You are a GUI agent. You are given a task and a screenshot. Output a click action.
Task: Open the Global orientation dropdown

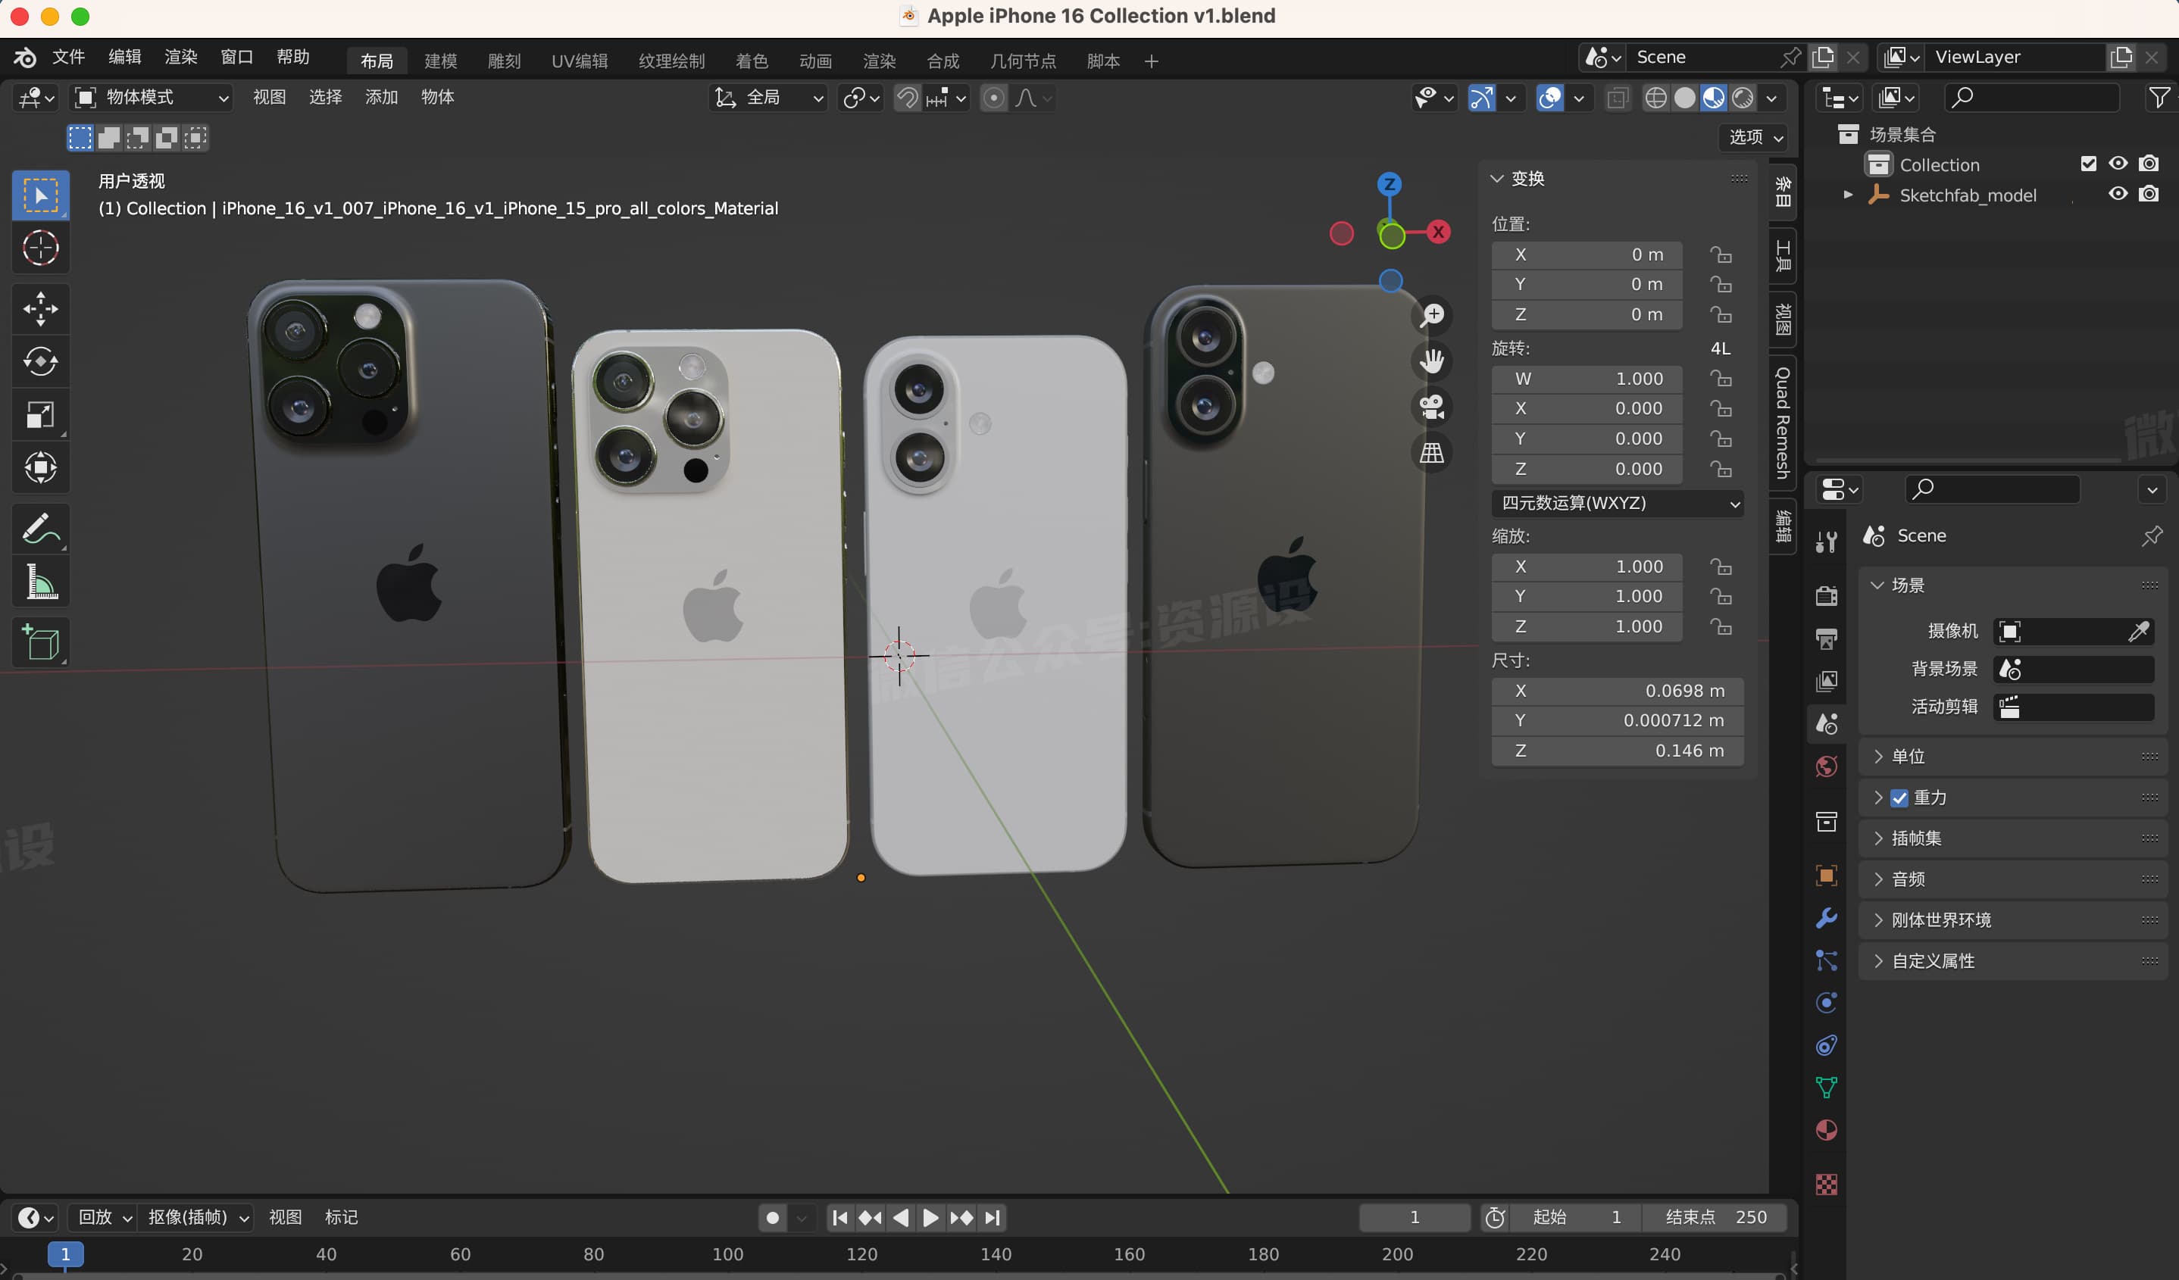point(767,98)
